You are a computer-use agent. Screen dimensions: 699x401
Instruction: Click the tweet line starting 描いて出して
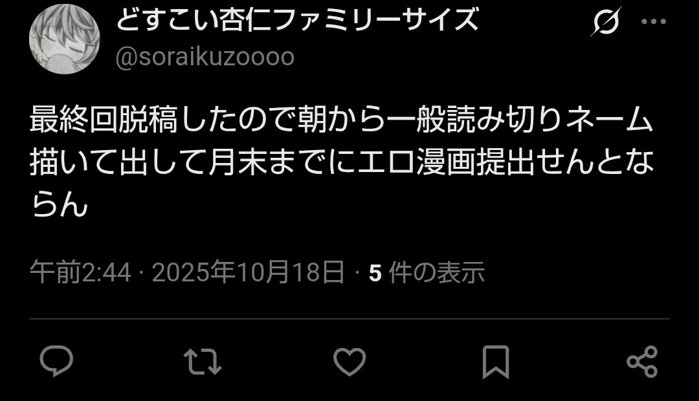pyautogui.click(x=342, y=162)
